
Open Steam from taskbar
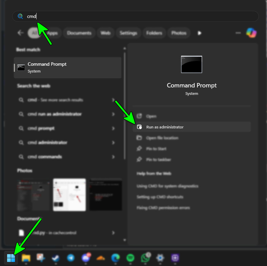coord(56,258)
